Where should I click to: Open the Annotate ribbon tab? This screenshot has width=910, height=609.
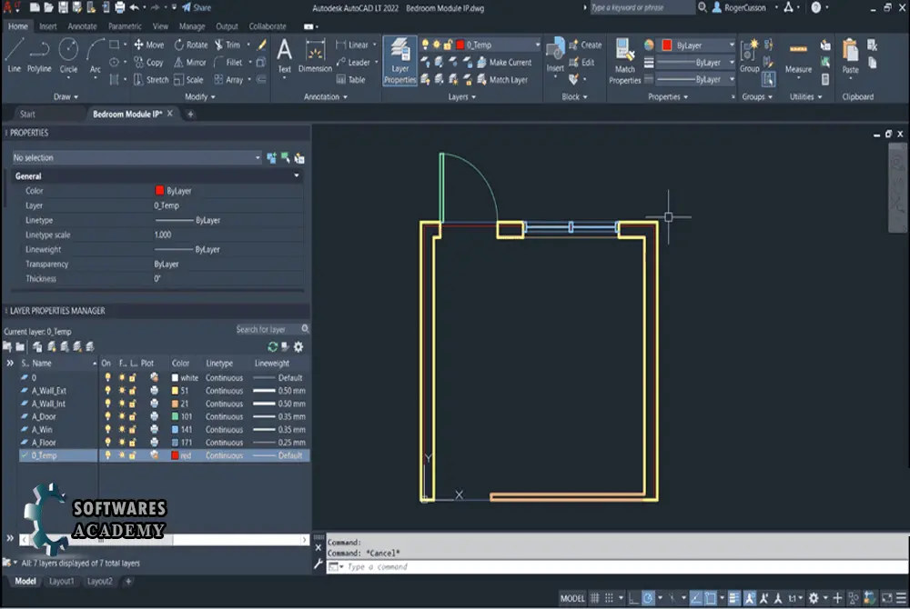click(x=82, y=26)
